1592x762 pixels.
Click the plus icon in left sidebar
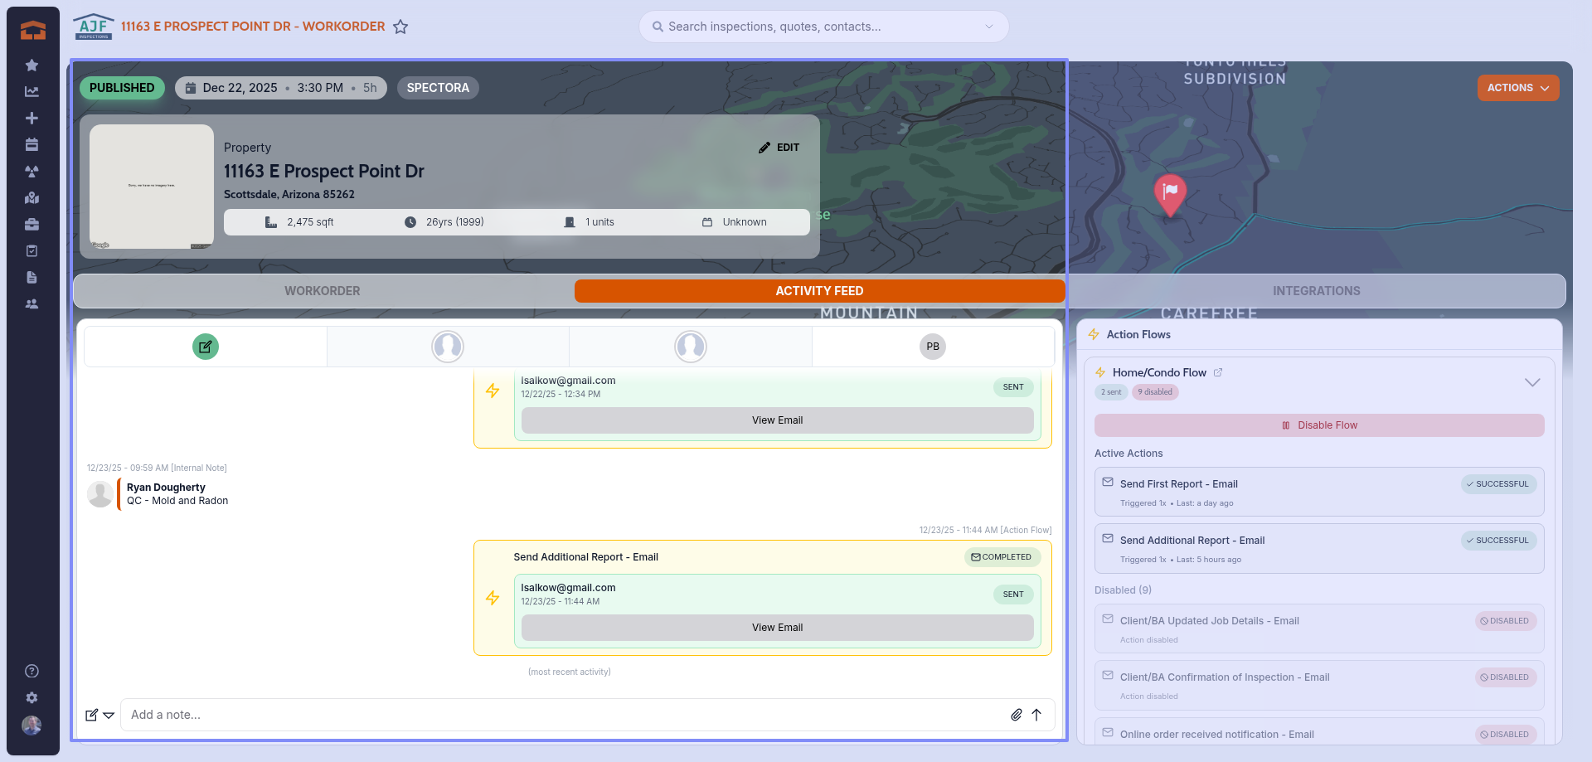click(x=32, y=119)
